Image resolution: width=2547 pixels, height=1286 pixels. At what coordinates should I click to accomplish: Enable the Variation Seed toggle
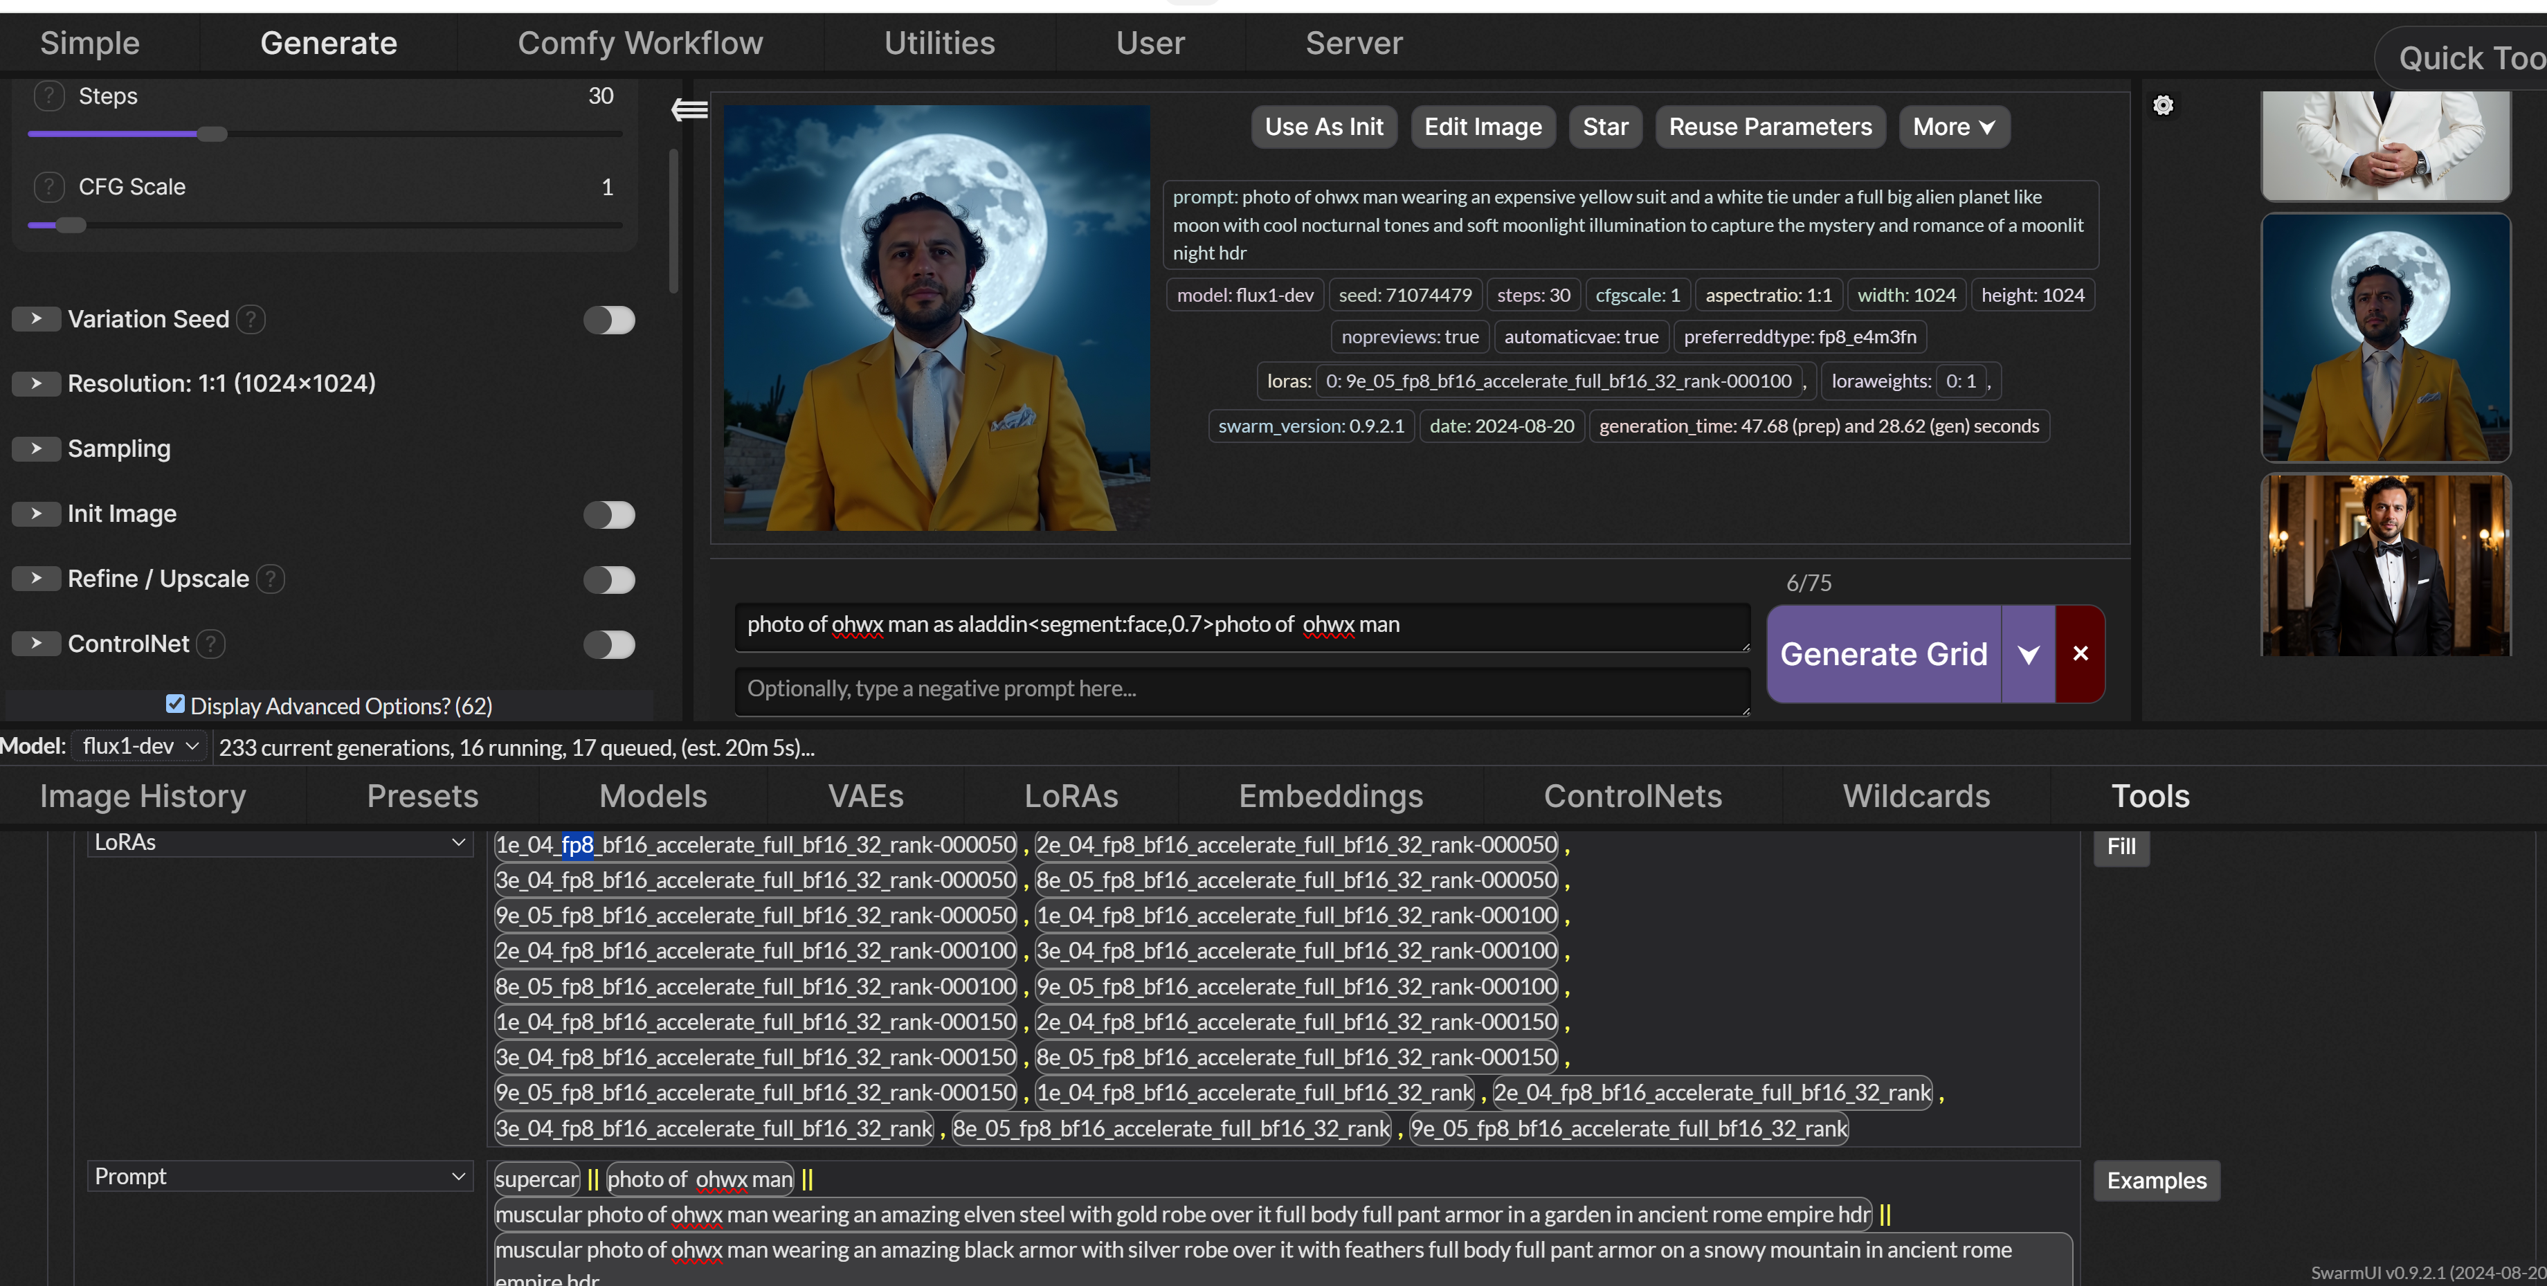point(608,320)
